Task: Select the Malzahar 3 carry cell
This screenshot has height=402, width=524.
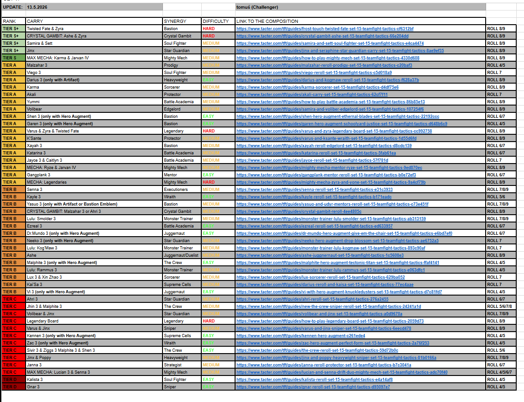Action: pos(94,65)
